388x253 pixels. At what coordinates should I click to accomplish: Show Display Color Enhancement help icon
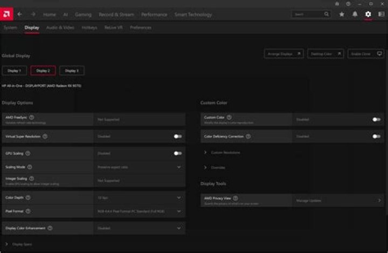50,228
